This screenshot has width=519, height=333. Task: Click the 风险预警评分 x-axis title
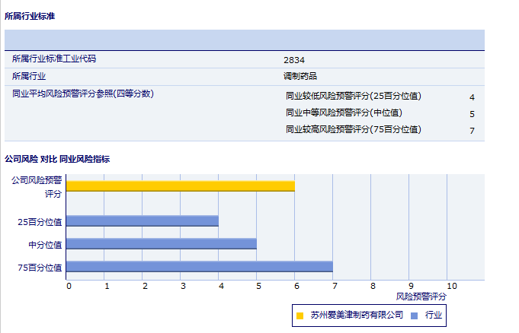pyautogui.click(x=421, y=296)
